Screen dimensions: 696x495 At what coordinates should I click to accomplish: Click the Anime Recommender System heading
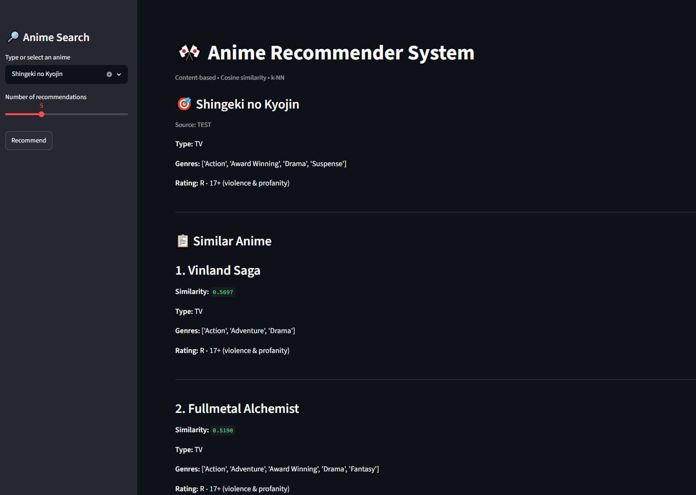(341, 53)
